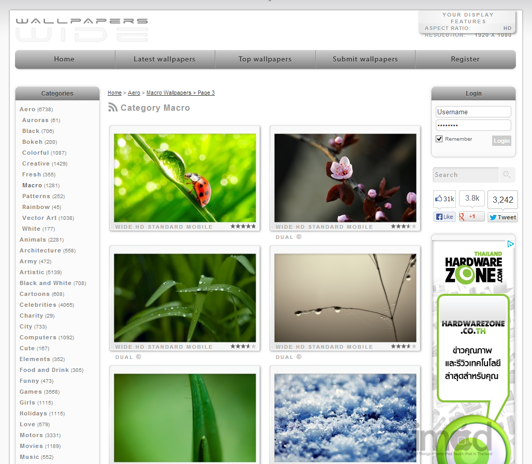Image resolution: width=532 pixels, height=464 pixels.
Task: Click the Facebook Like button
Action: 445,217
